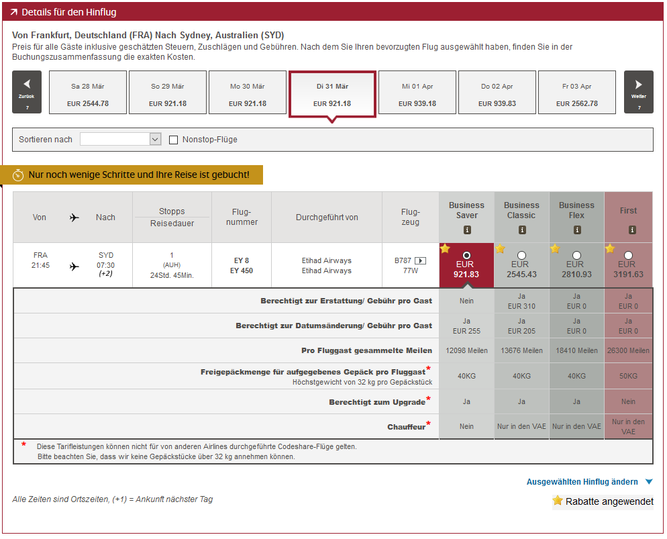Enable the Nonstop-Flüge checkbox
The image size is (667, 539).
pos(174,140)
